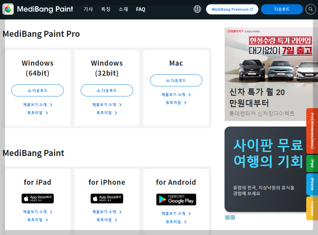Image resolution: width=318 pixels, height=235 pixels.
Task: Open the 기사 menu item
Action: click(x=88, y=9)
